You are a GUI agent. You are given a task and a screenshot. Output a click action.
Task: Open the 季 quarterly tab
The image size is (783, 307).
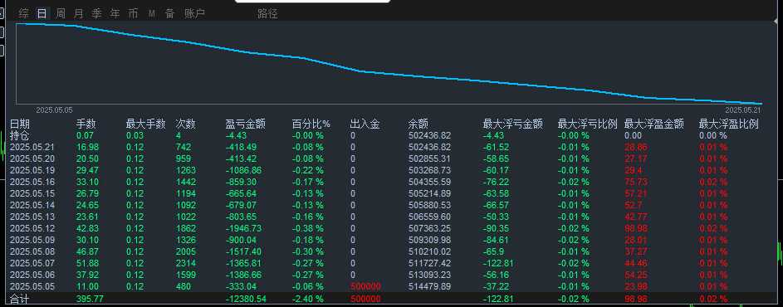tap(97, 13)
